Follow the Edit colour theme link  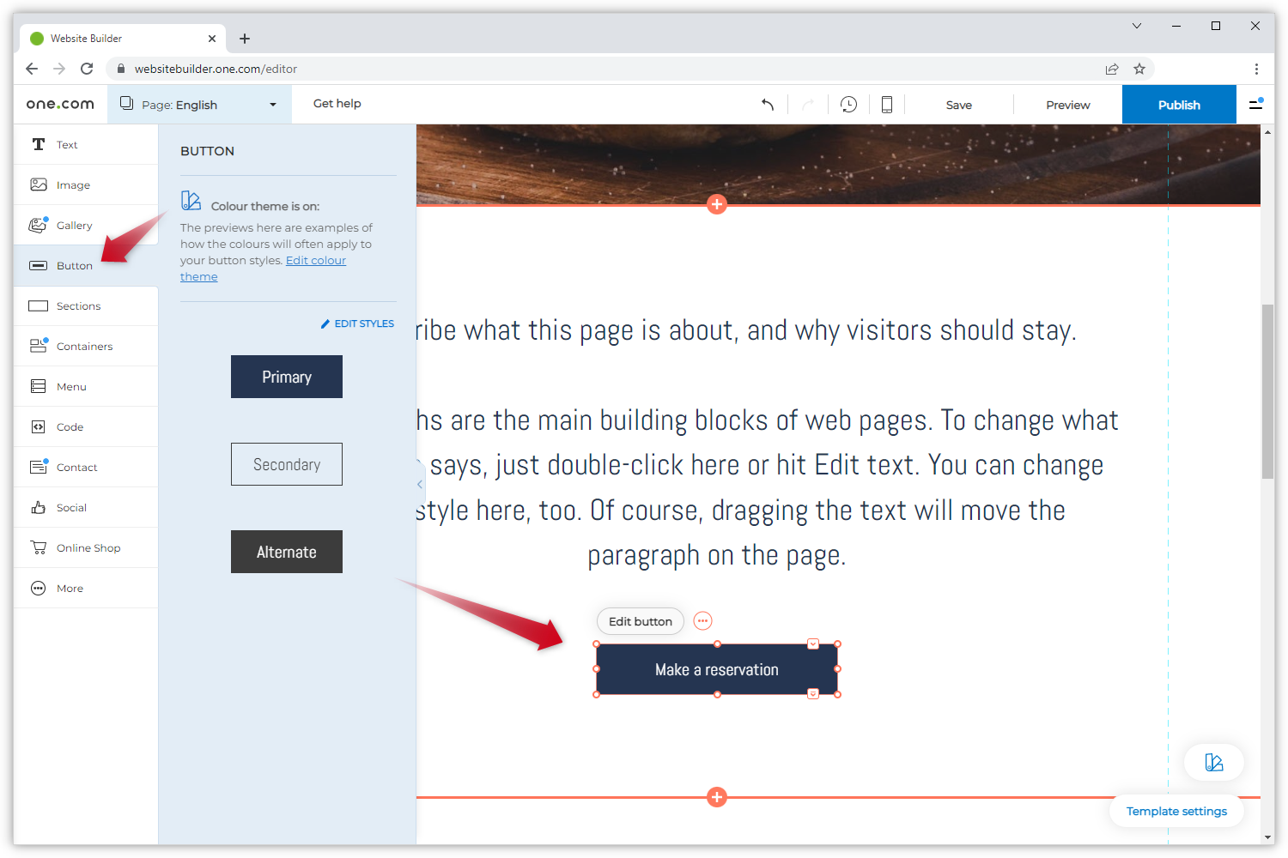[x=315, y=261]
